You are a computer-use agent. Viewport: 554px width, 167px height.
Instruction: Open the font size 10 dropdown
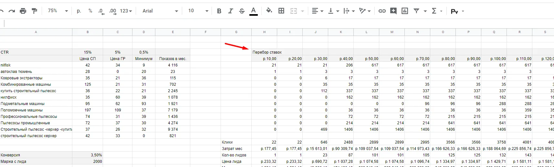198,11
